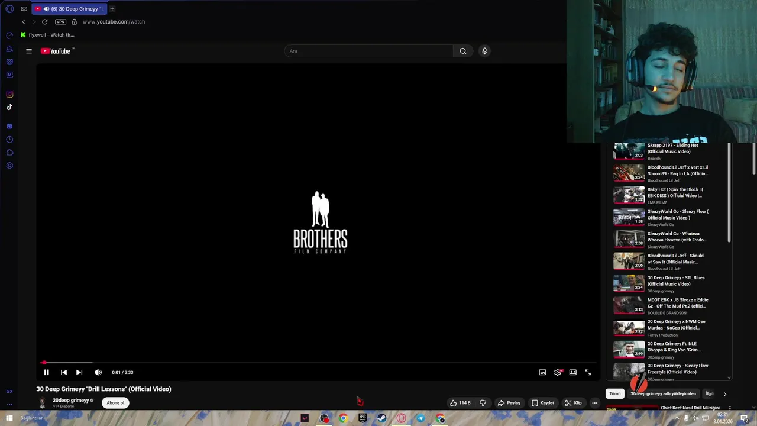The width and height of the screenshot is (757, 426).
Task: Open Opera GX menu logo
Action: [x=9, y=9]
